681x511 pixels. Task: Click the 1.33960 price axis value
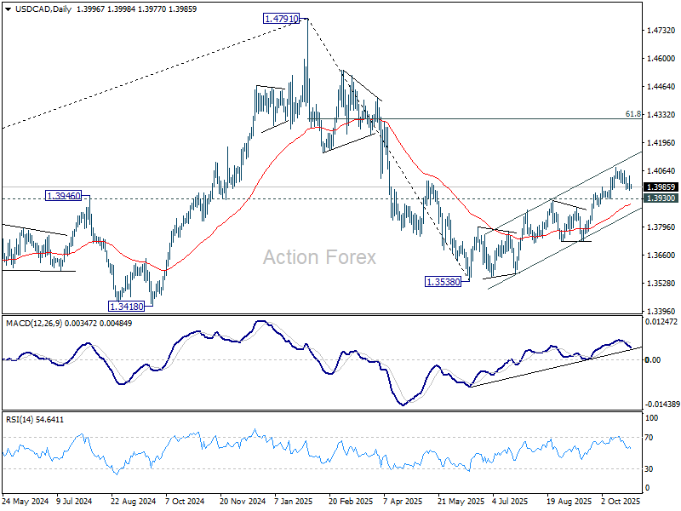[661, 312]
